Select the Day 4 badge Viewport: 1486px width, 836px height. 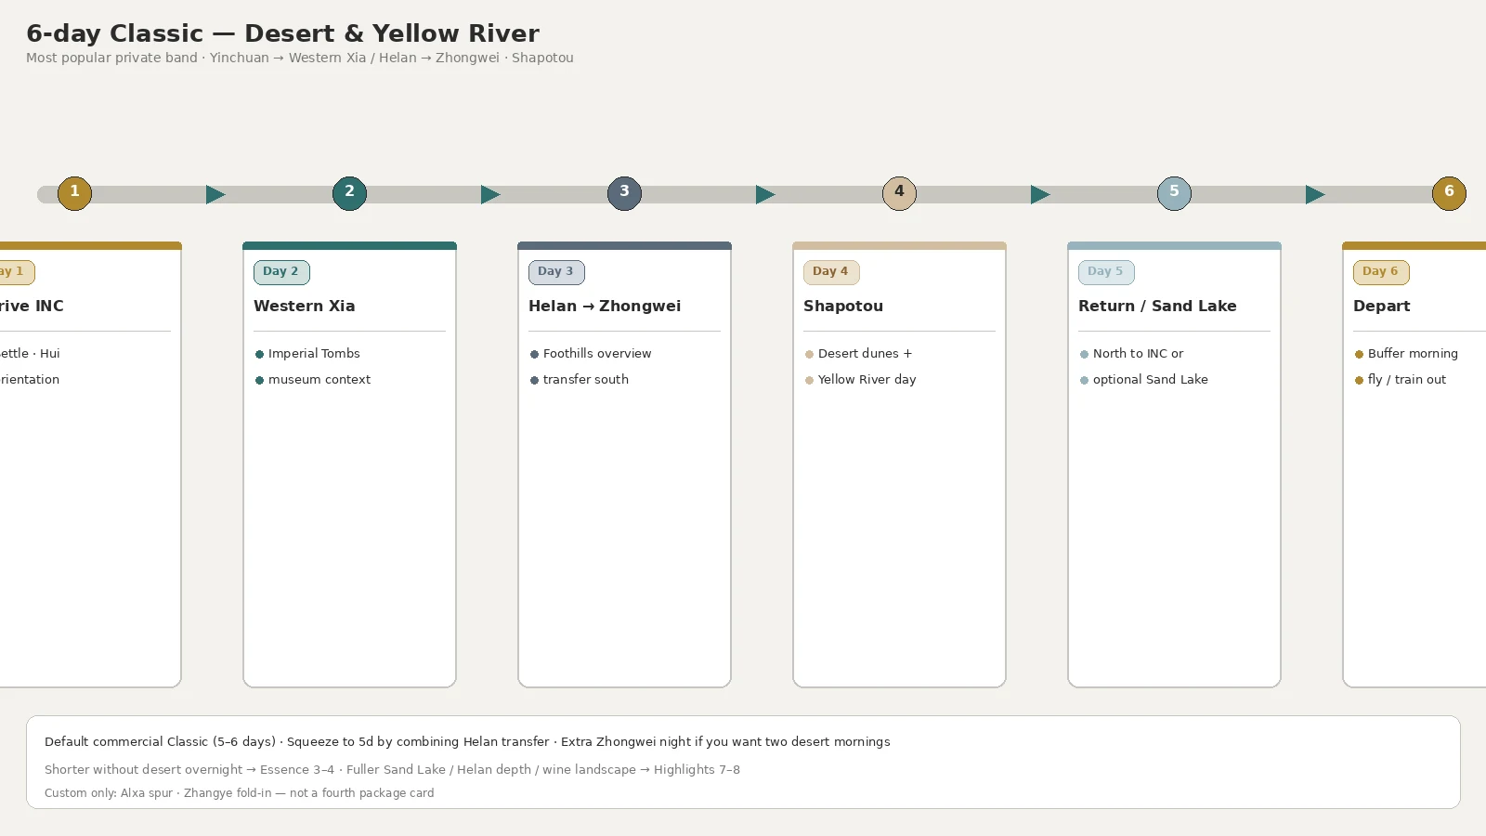click(x=831, y=272)
